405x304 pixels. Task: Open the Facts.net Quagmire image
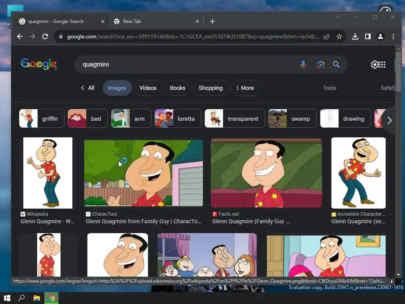coord(266,173)
